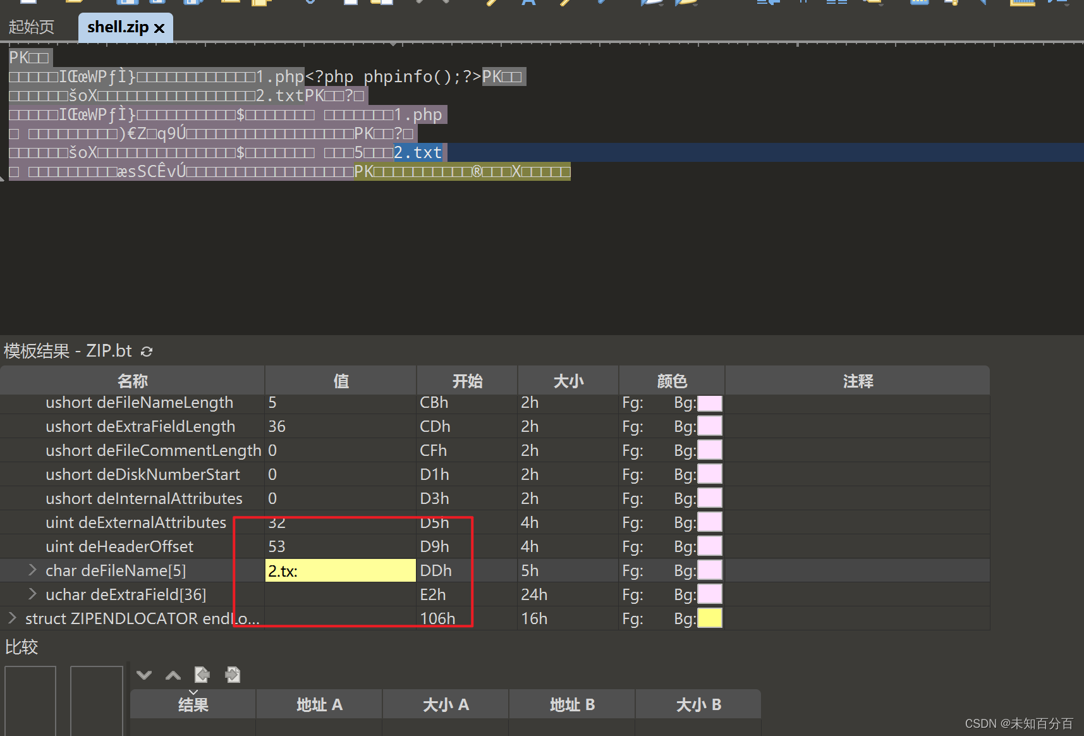Image resolution: width=1084 pixels, height=736 pixels.
Task: Click the 大小 A column header
Action: [446, 704]
